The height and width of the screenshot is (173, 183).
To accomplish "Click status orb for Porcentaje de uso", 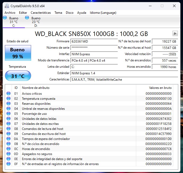I will [x=8, y=113].
